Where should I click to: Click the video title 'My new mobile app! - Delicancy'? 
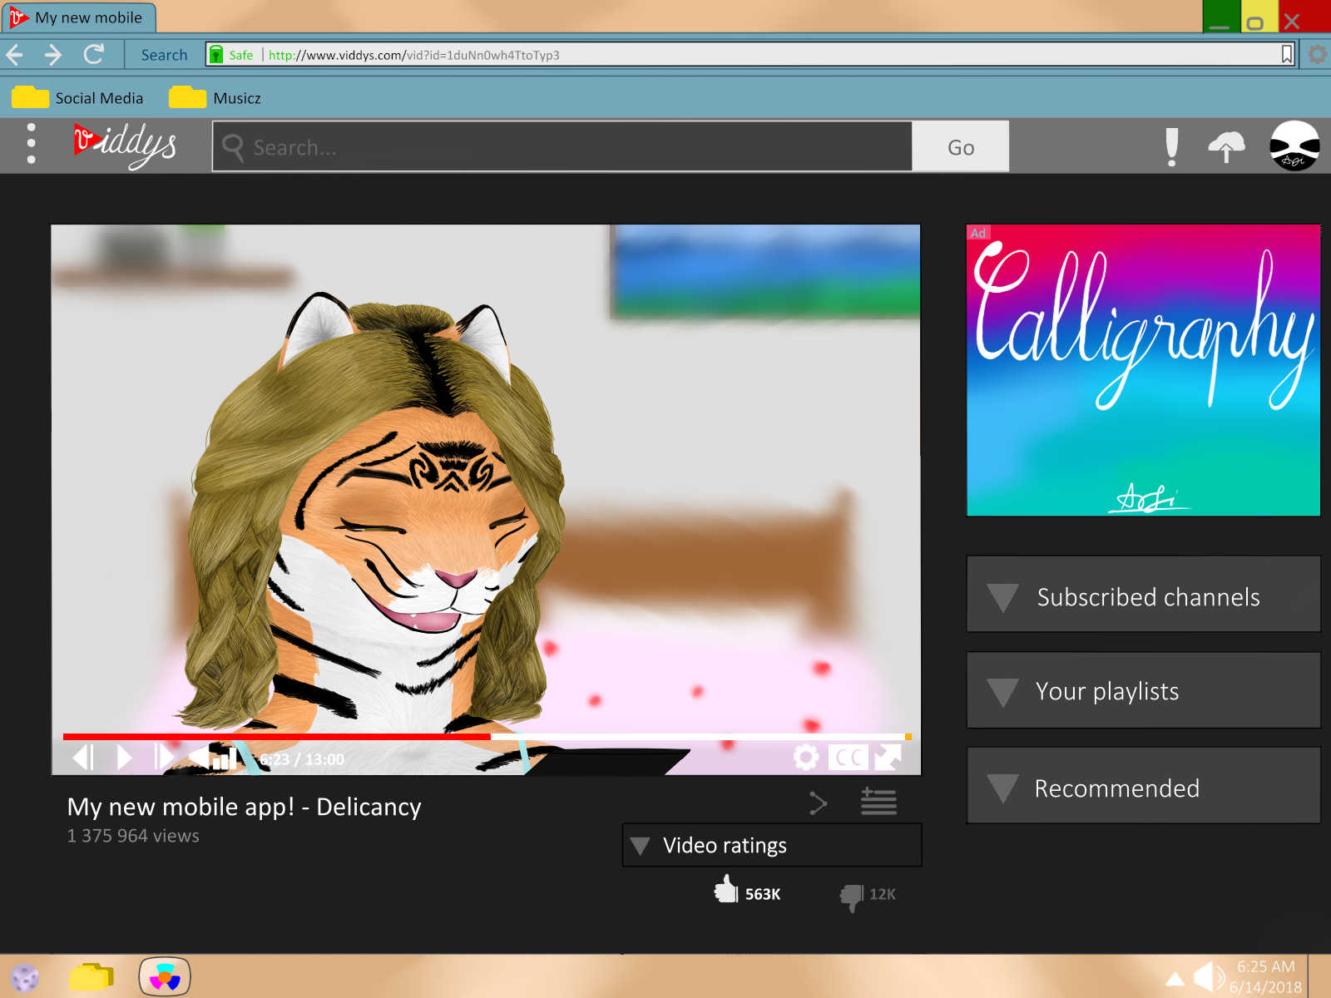245,807
